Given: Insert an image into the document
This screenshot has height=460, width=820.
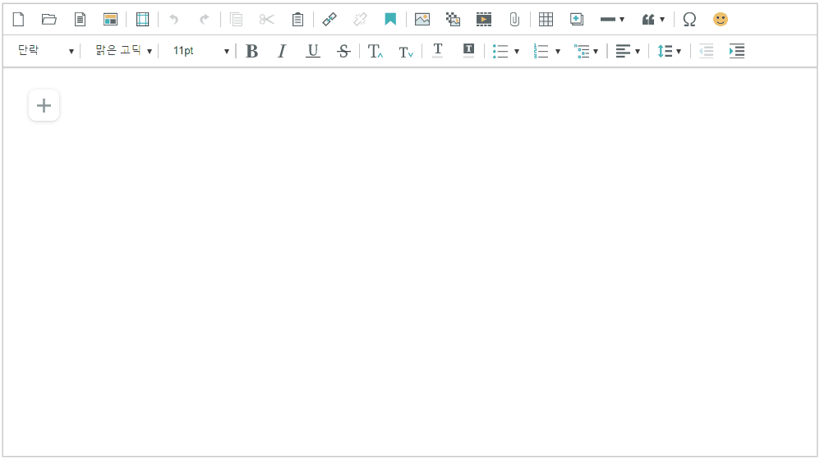Looking at the screenshot, I should [422, 19].
